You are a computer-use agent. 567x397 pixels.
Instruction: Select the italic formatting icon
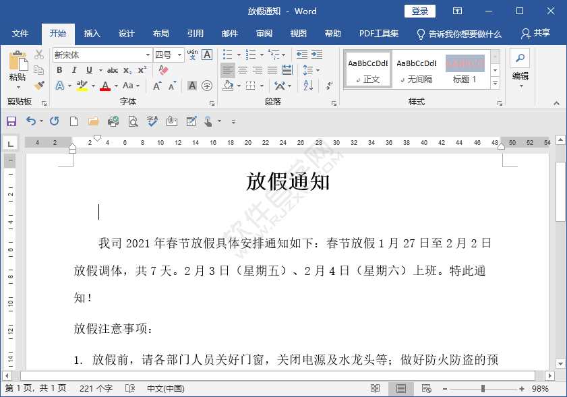[74, 69]
